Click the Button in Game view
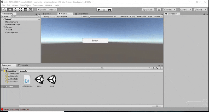The image size is (209, 112). point(95,41)
